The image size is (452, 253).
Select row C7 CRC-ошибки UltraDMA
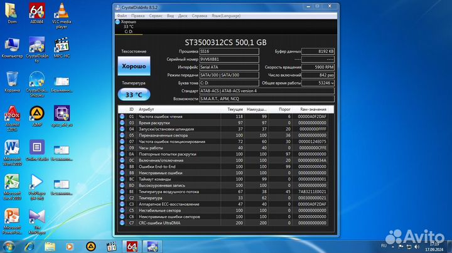[x=223, y=223]
